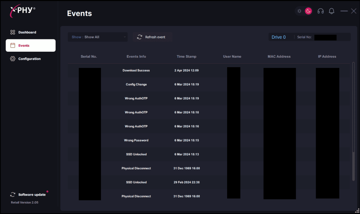Click Software update link

(32, 195)
